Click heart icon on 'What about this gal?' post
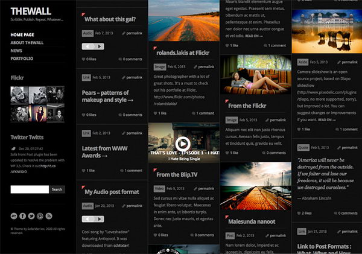This screenshot has width=362, height=254. 84,59
